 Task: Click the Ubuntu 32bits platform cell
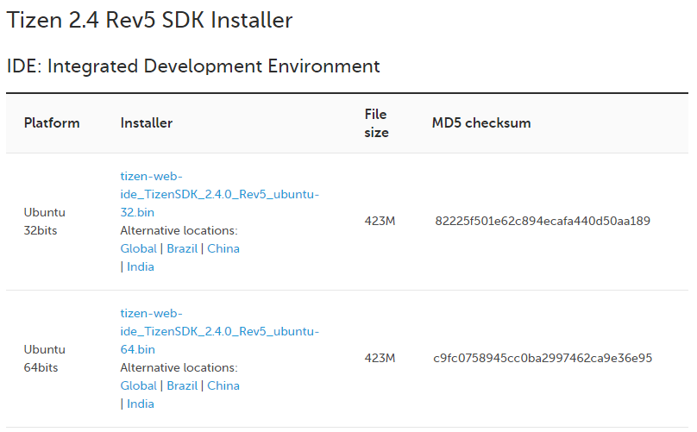click(x=44, y=221)
